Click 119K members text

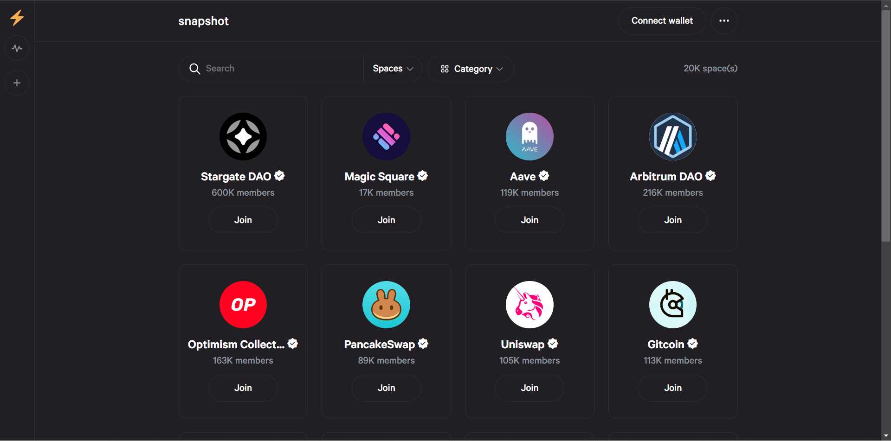point(529,193)
